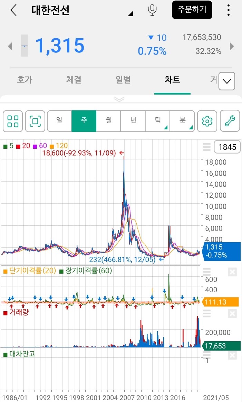
Task: Tap the 장기이격률(60) legend label
Action: tap(86, 271)
